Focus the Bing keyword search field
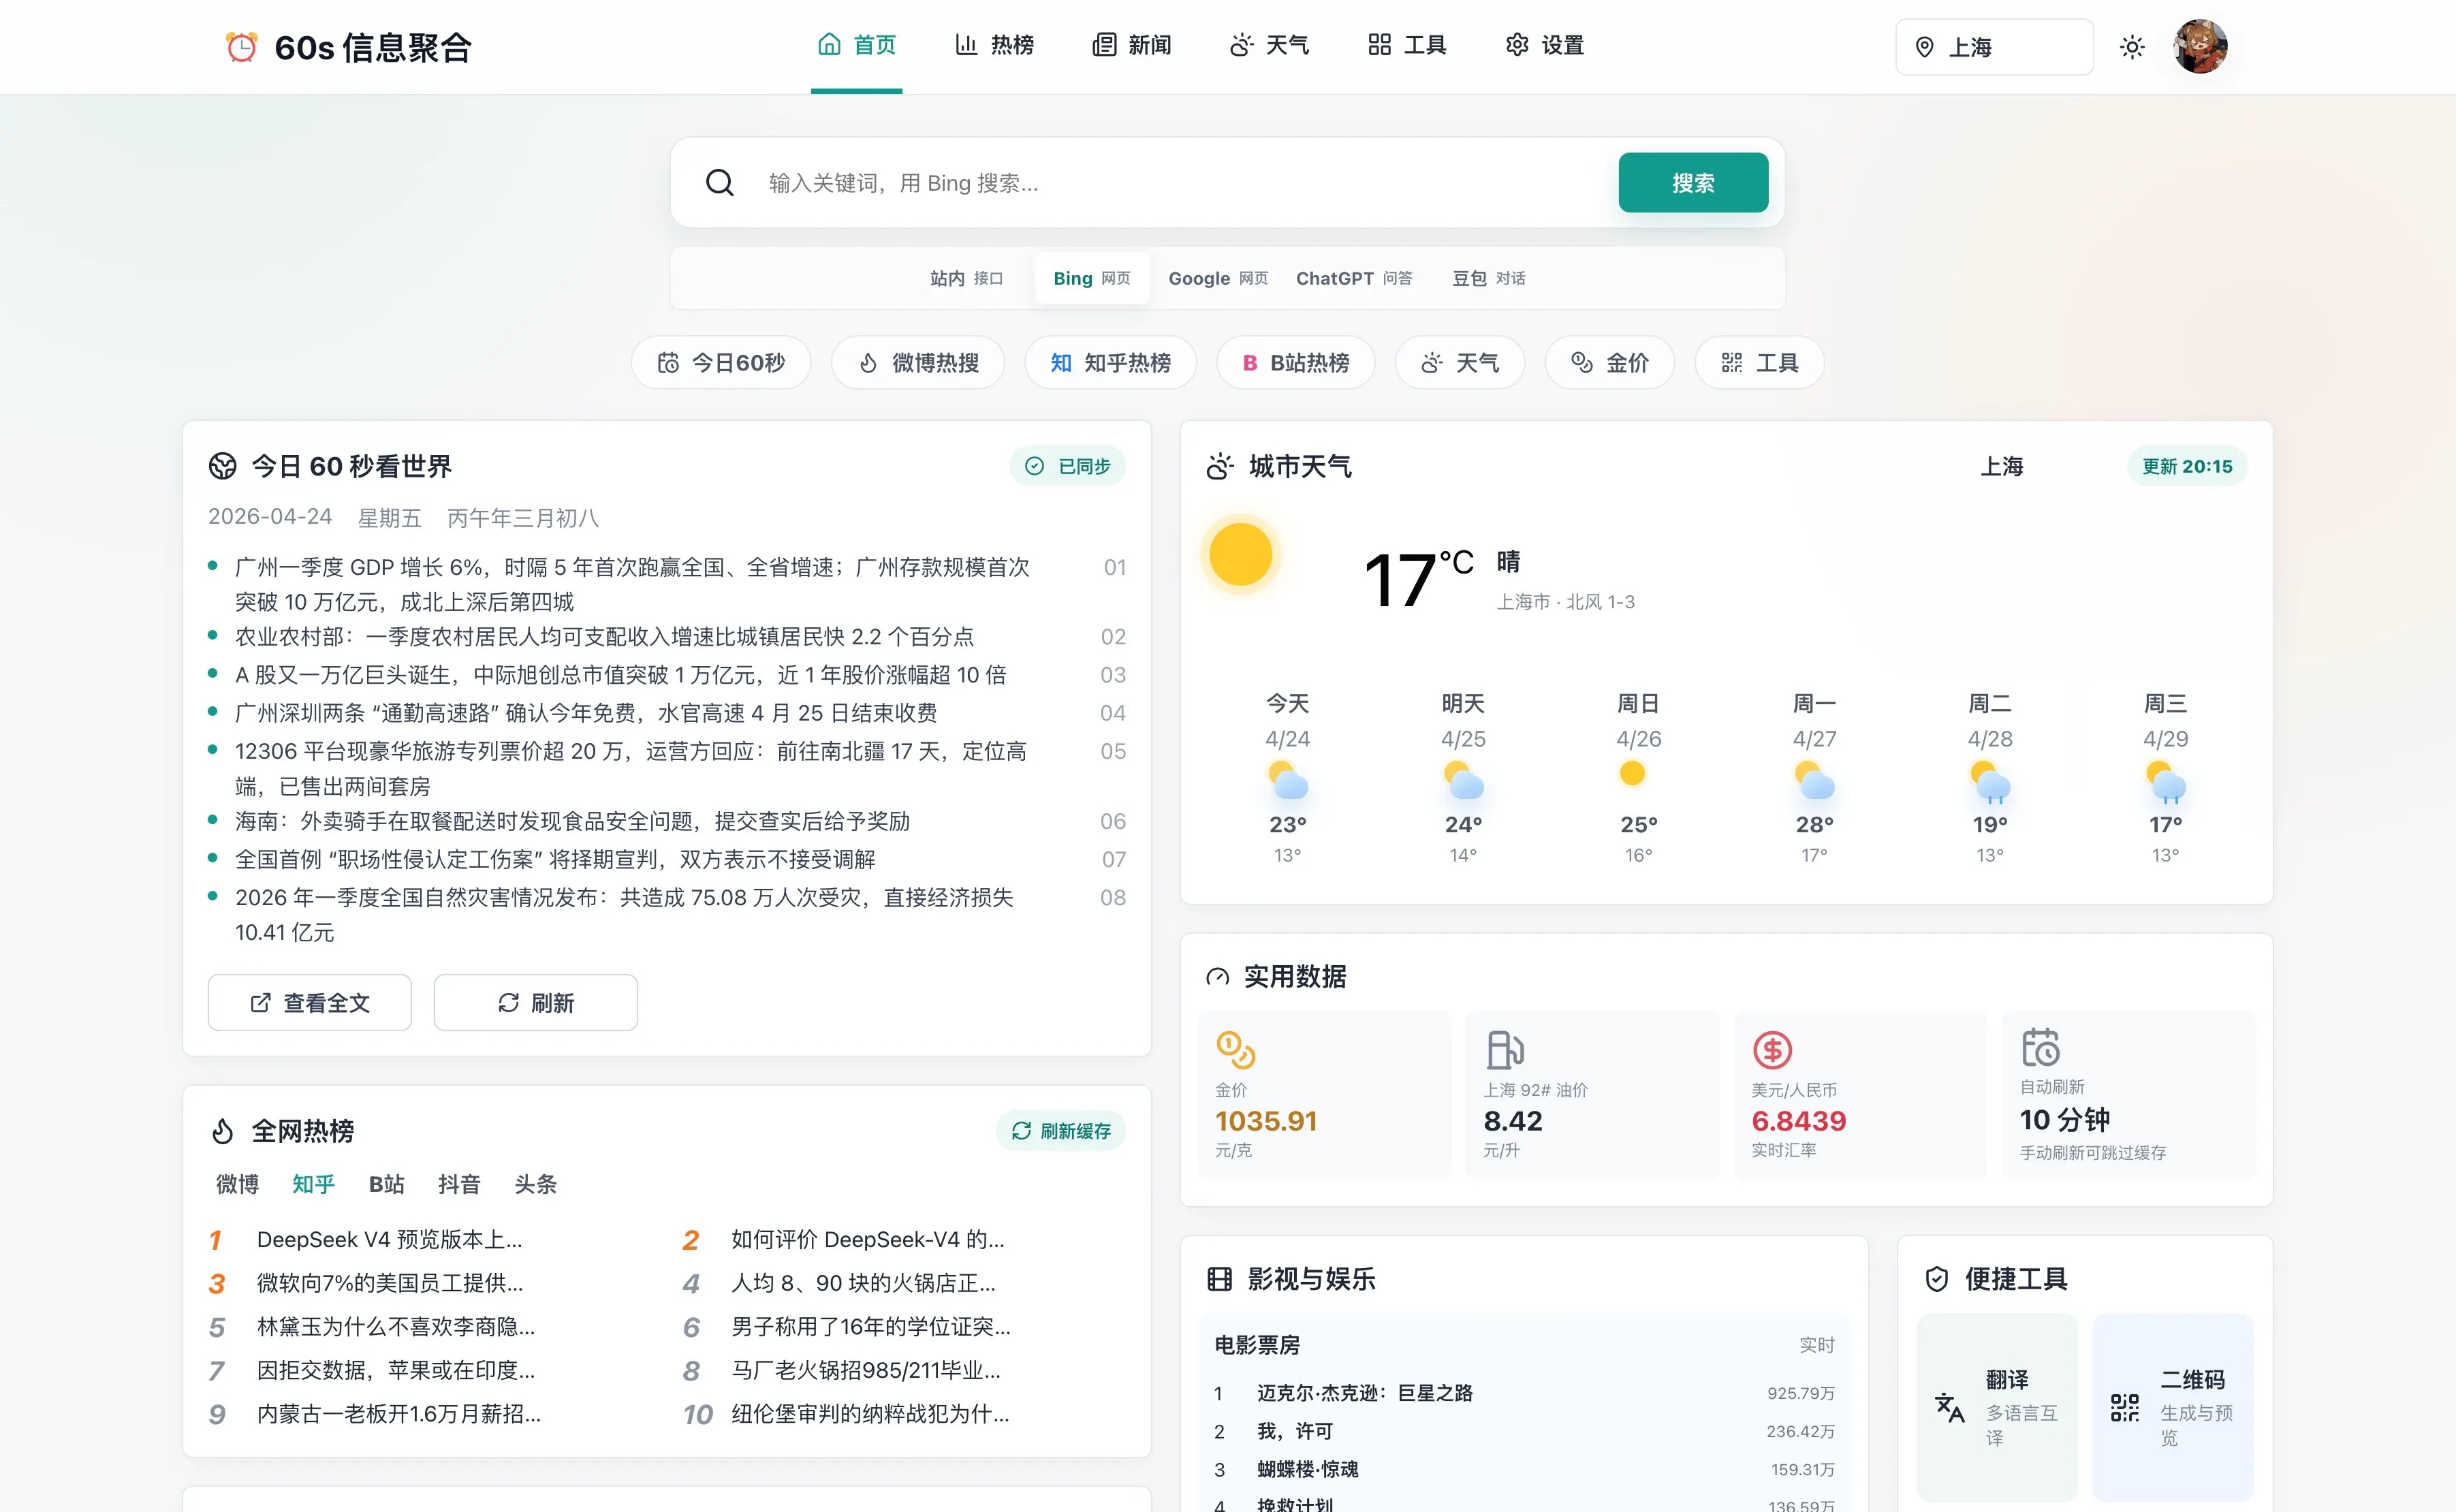2456x1512 pixels. click(1180, 183)
